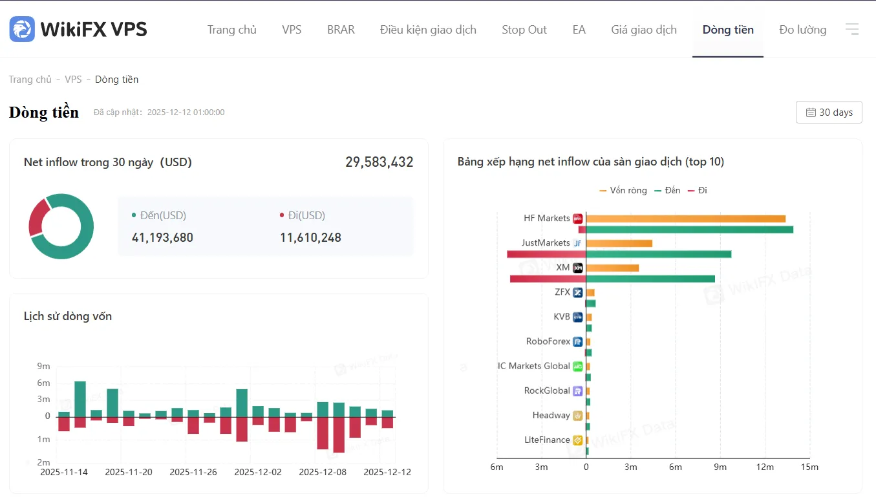The image size is (876, 503).
Task: Click HF Markets orange net capital bar
Action: 686,219
